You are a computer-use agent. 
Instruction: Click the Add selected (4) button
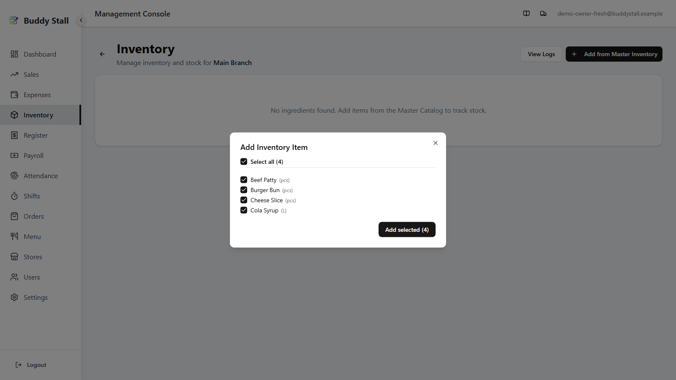[x=407, y=230]
